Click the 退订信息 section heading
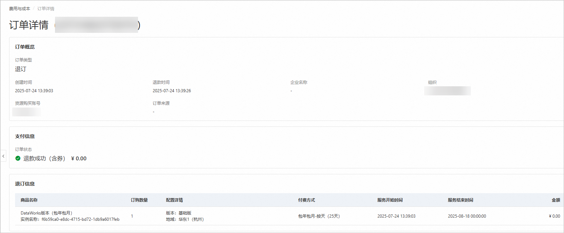This screenshot has width=564, height=233. (25, 184)
